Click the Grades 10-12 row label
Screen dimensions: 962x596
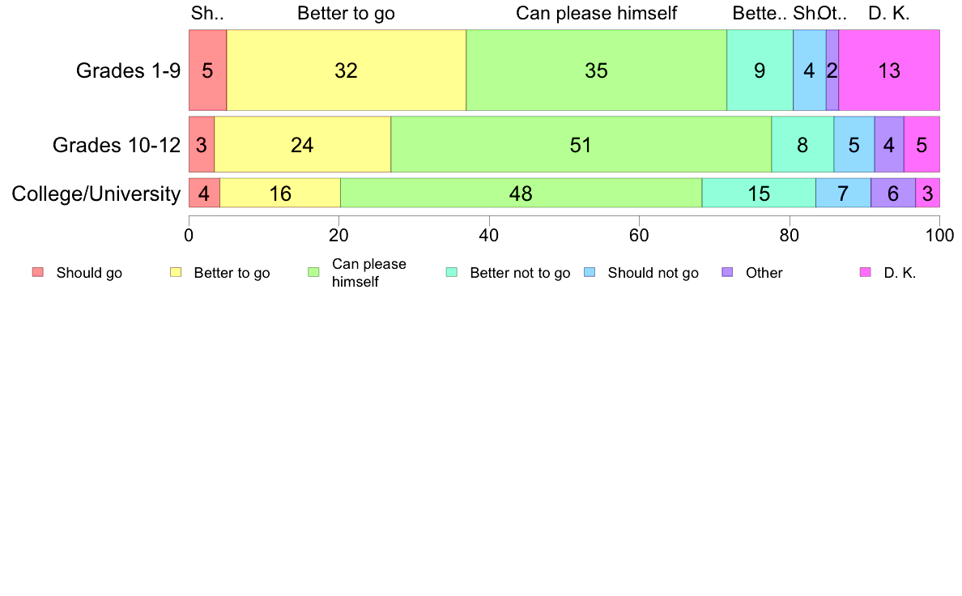[117, 145]
